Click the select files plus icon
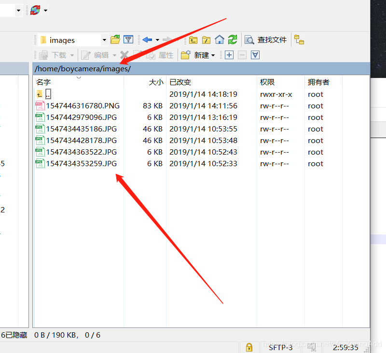This screenshot has width=386, height=353. click(229, 55)
